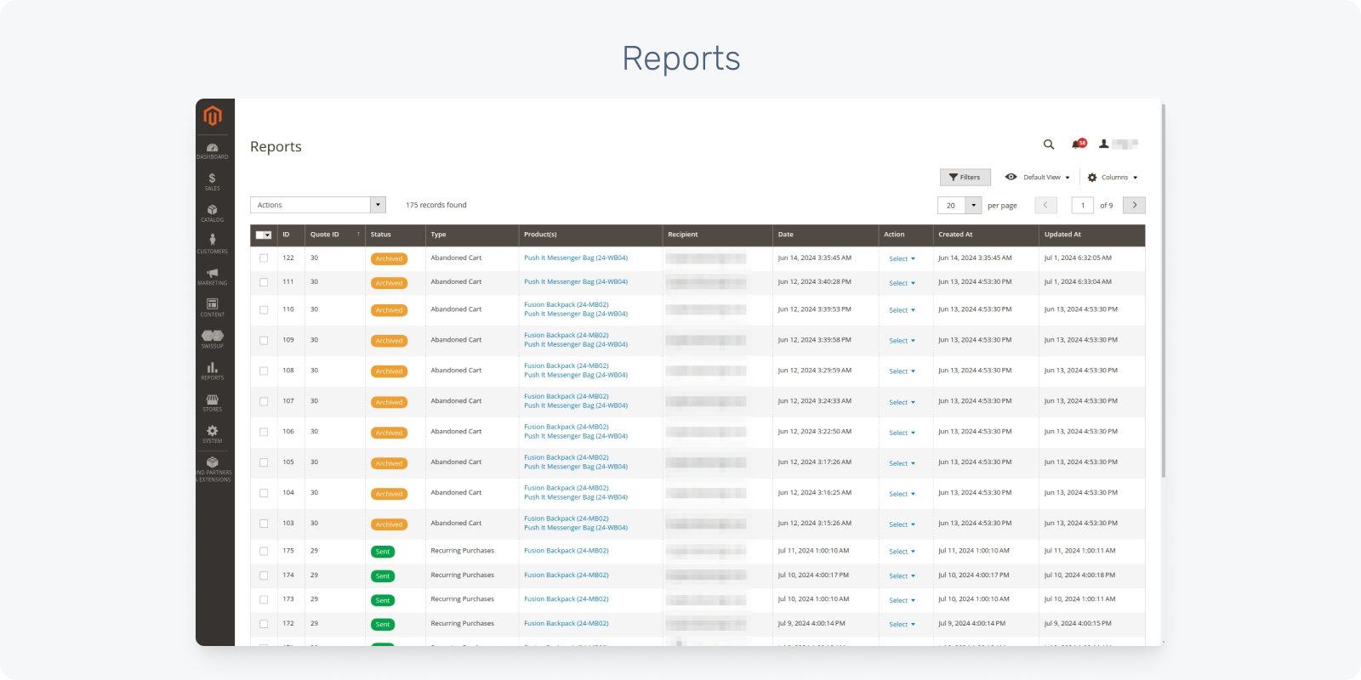Open the Stores sidebar icon

212,402
